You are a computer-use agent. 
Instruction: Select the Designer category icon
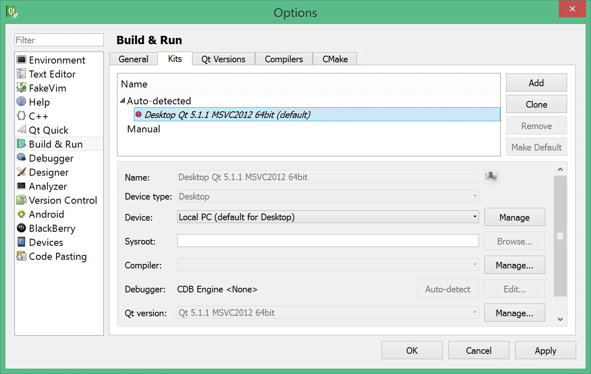click(x=21, y=172)
